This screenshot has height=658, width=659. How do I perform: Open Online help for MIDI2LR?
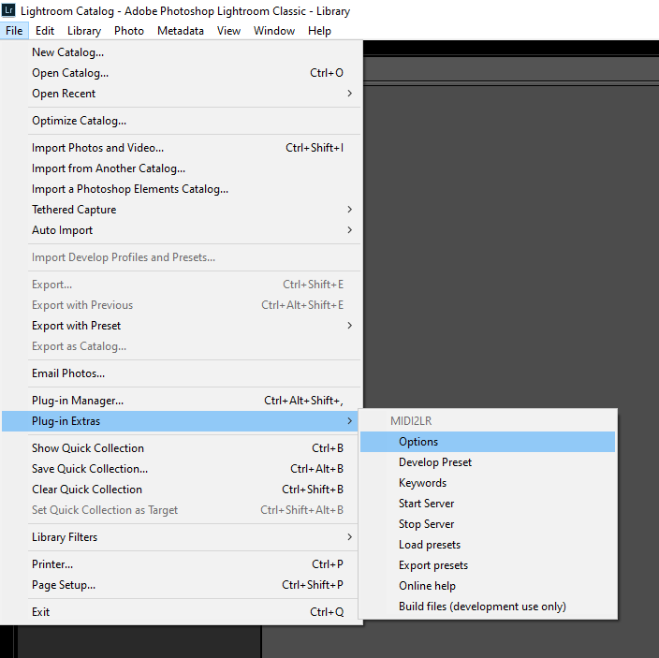(488, 586)
